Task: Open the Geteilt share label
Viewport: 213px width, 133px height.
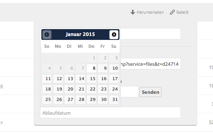Action: point(182,12)
